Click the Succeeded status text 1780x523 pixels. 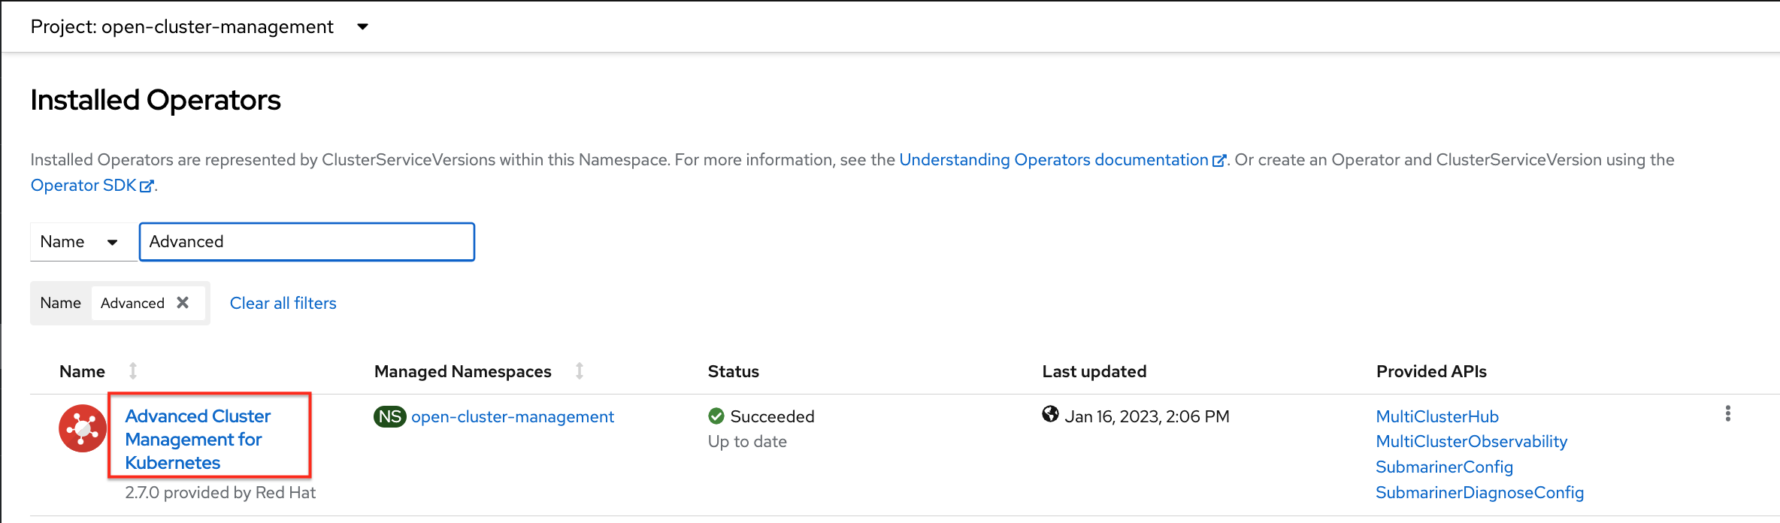772,416
